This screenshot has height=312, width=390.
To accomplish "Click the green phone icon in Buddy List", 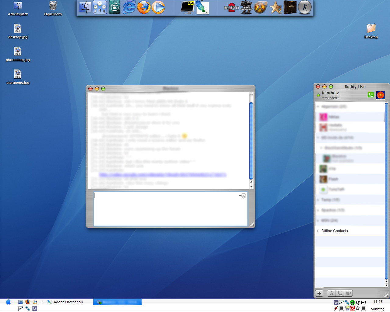I will tap(371, 95).
